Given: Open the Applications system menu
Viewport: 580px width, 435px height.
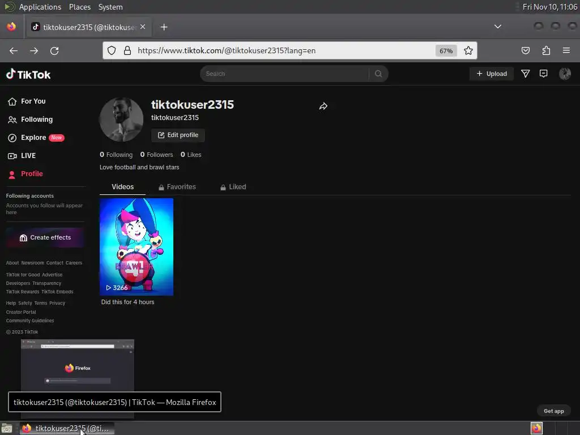Looking at the screenshot, I should [40, 7].
